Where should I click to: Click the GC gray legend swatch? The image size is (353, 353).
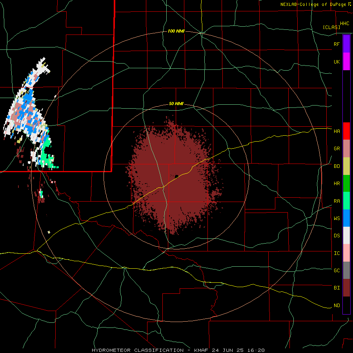(346, 270)
